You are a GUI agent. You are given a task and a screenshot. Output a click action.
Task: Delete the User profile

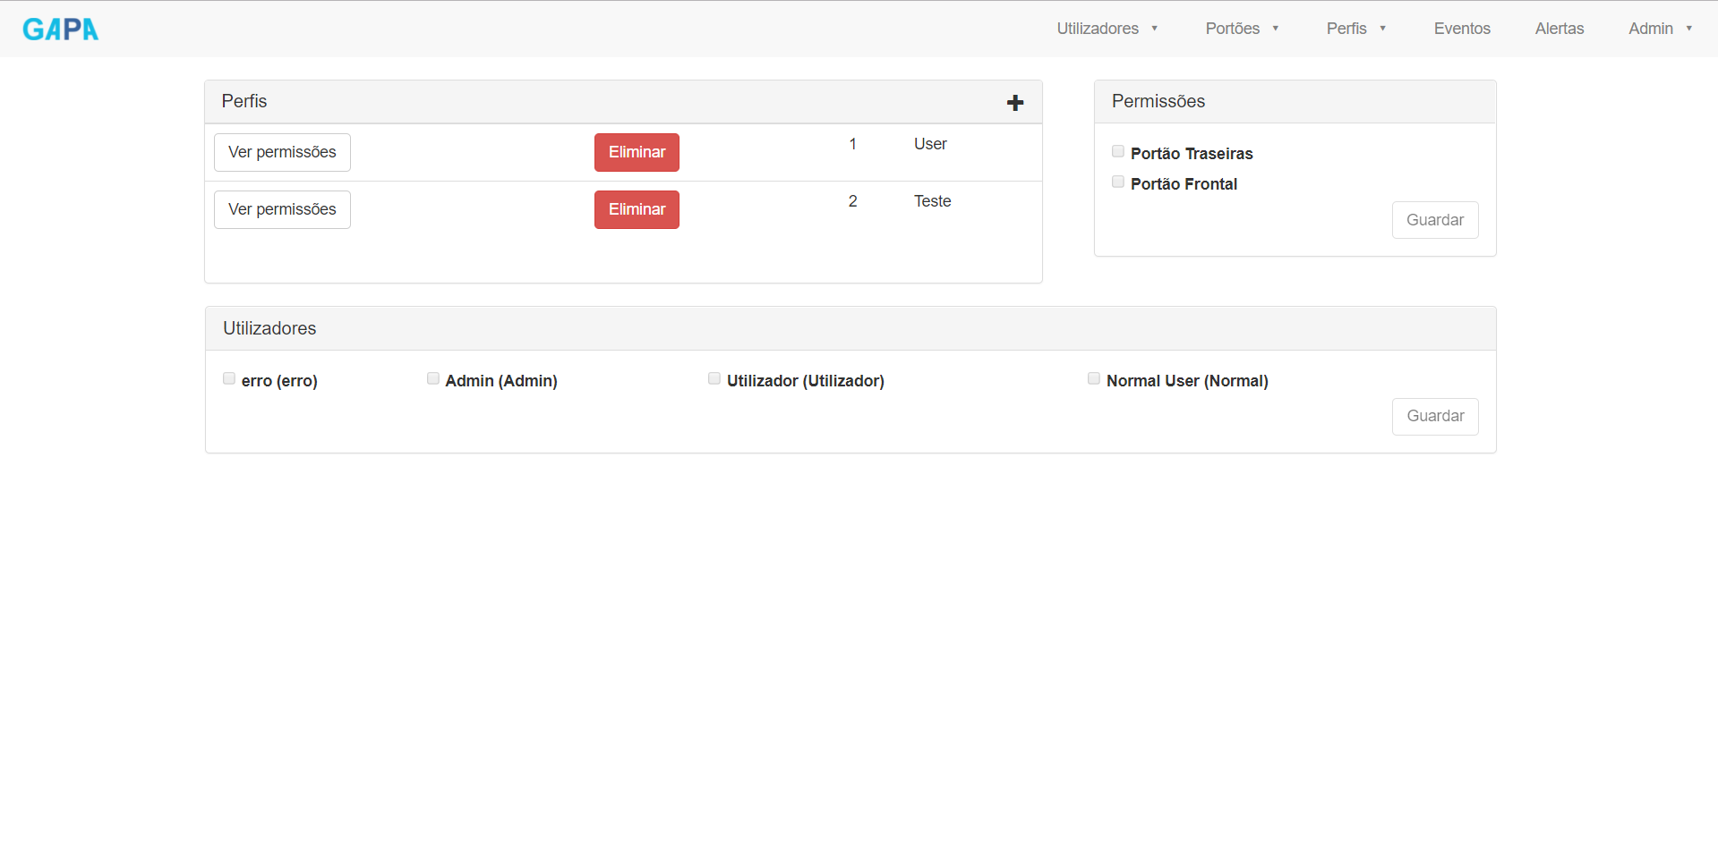click(x=637, y=152)
